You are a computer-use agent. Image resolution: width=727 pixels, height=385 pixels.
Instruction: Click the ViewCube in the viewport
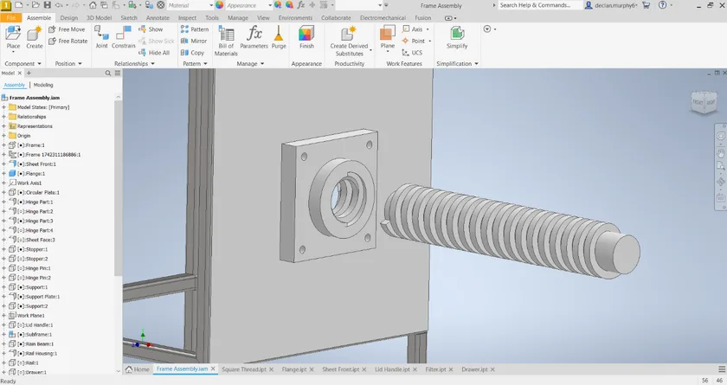(704, 102)
